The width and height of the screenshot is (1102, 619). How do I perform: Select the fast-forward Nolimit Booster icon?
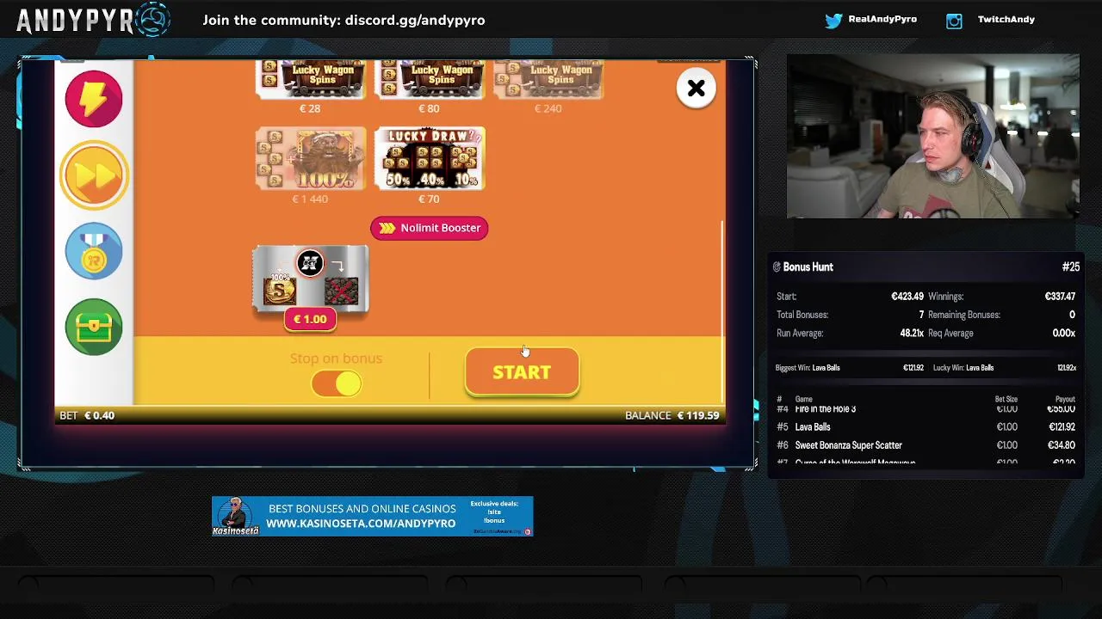(94, 175)
